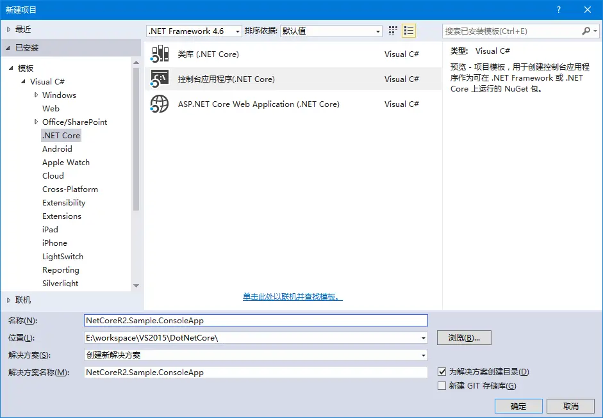Expand the 最近 section
The height and width of the screenshot is (418, 603).
click(8, 29)
